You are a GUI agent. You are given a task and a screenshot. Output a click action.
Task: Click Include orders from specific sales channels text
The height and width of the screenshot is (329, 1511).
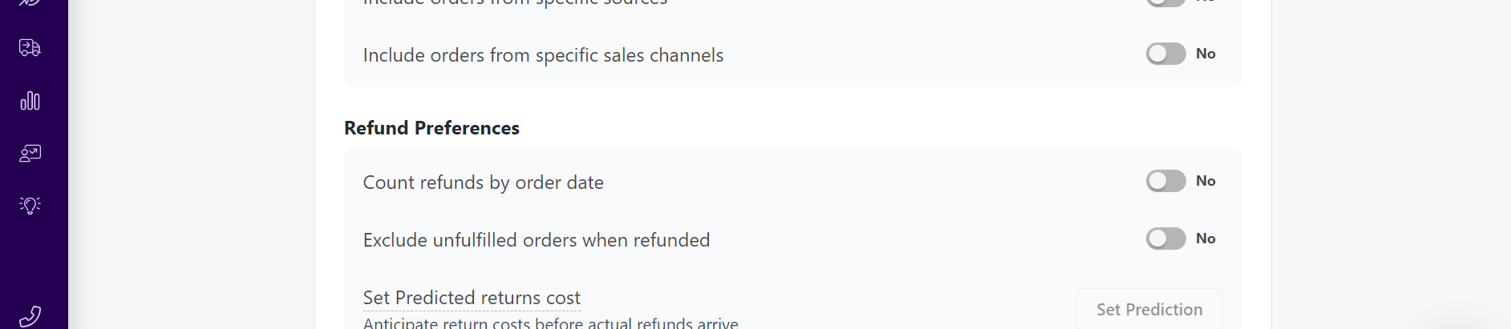543,55
